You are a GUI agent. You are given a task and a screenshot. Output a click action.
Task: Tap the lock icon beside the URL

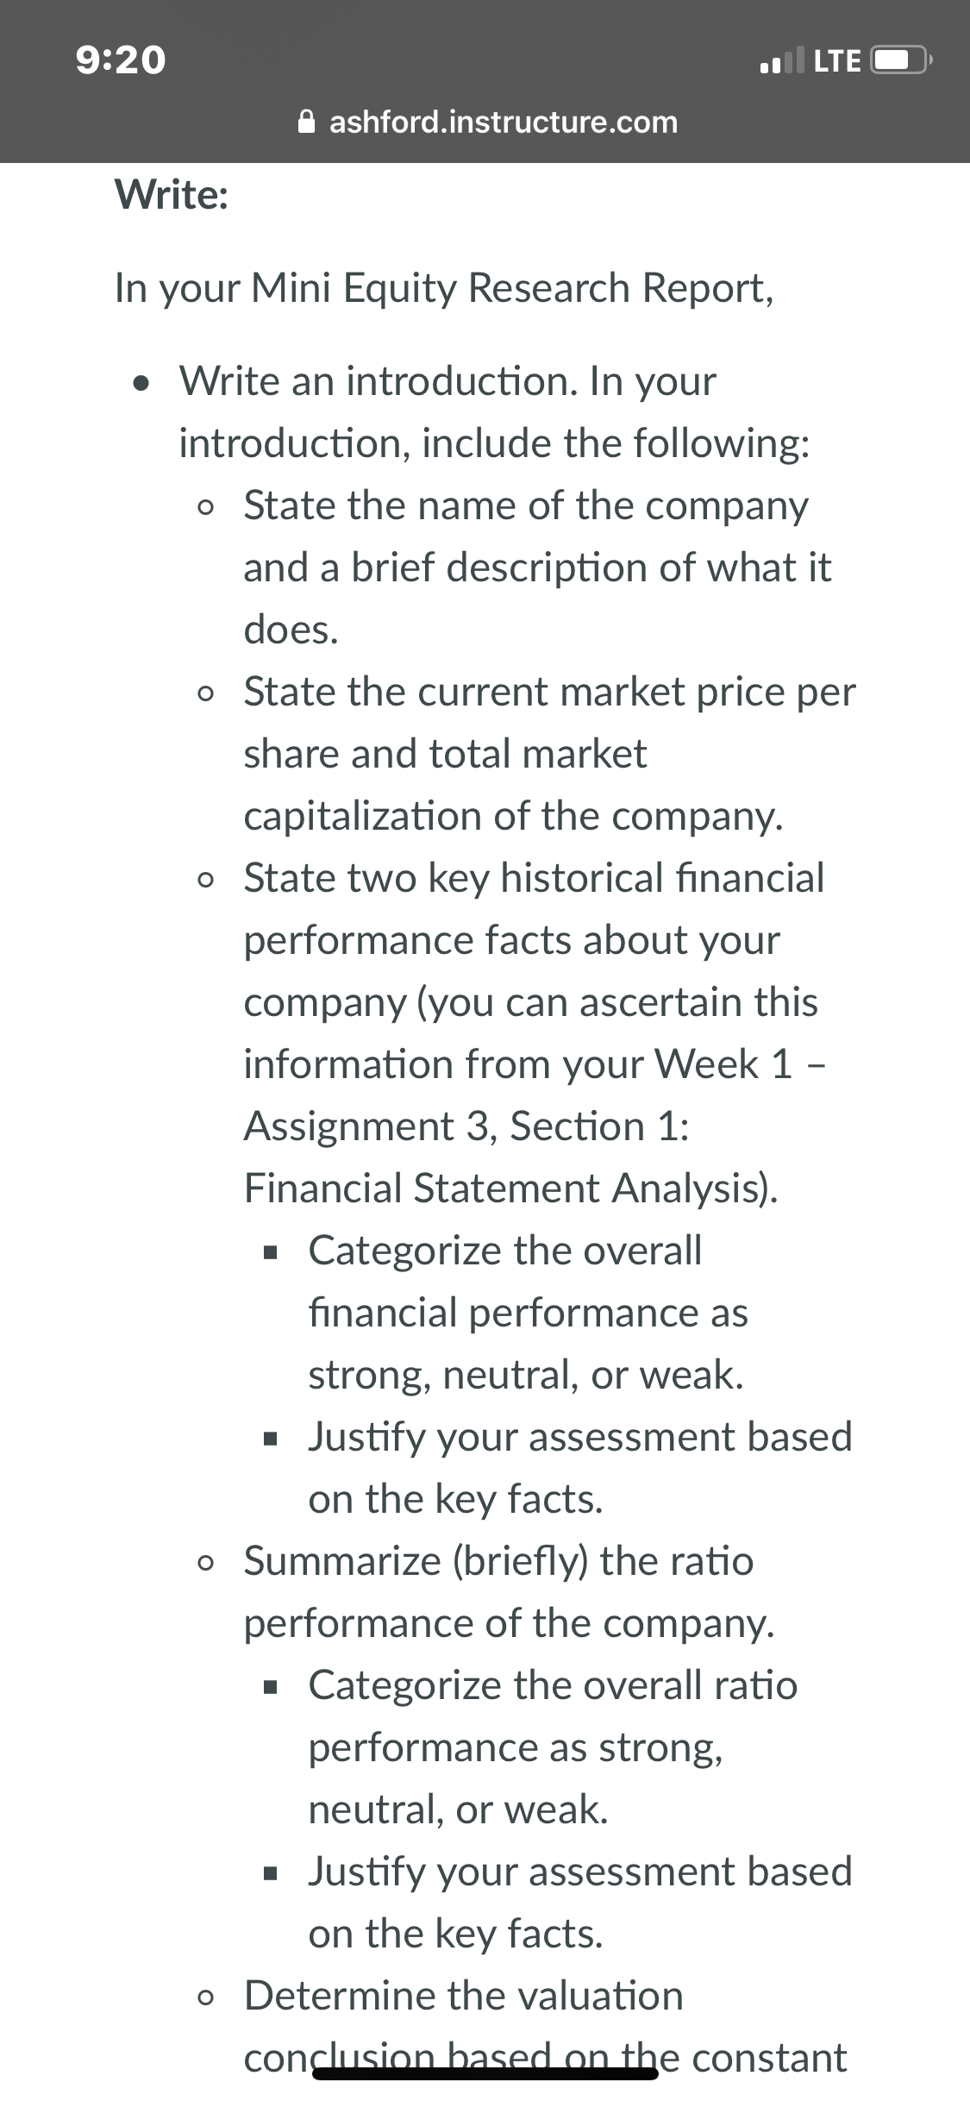tap(306, 122)
